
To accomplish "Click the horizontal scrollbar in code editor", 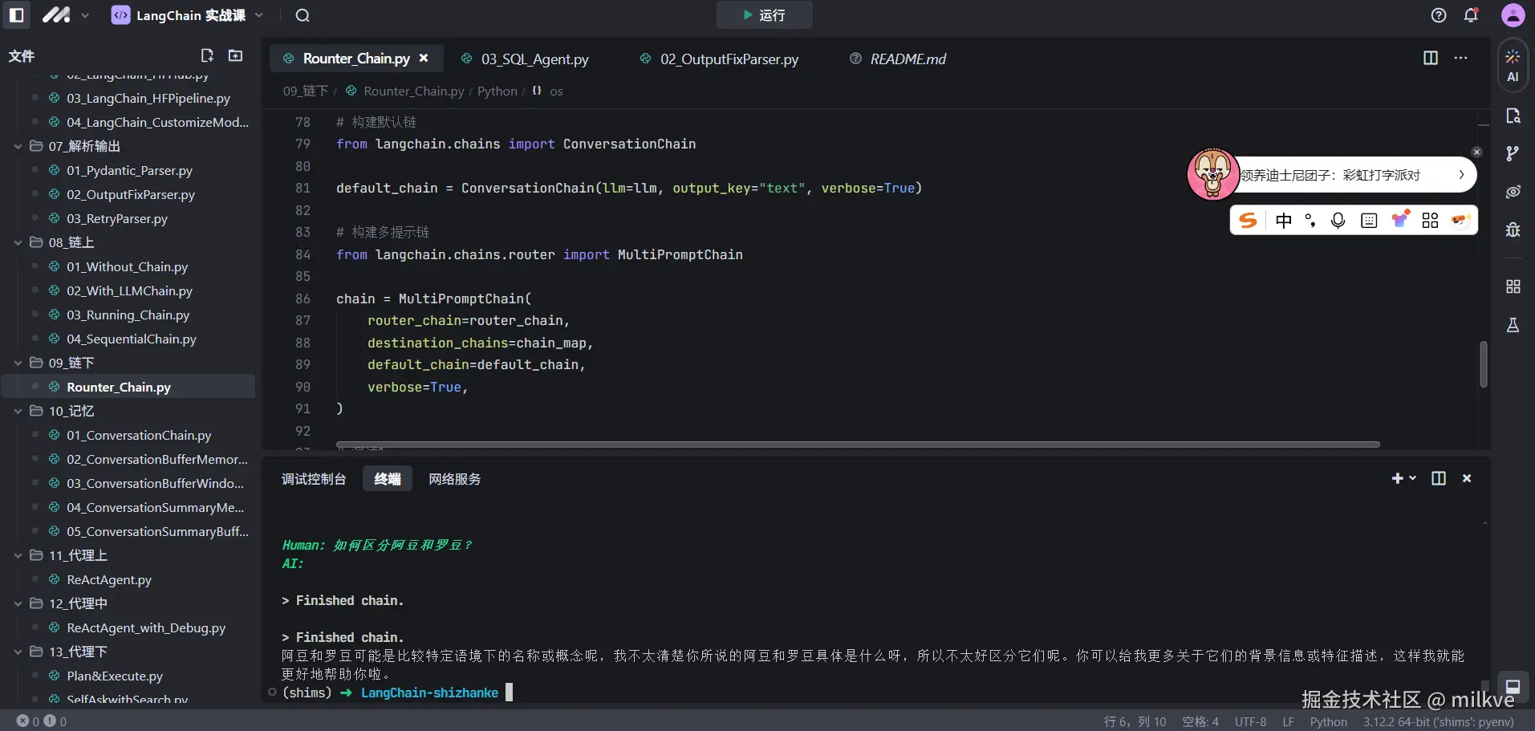I will [857, 445].
